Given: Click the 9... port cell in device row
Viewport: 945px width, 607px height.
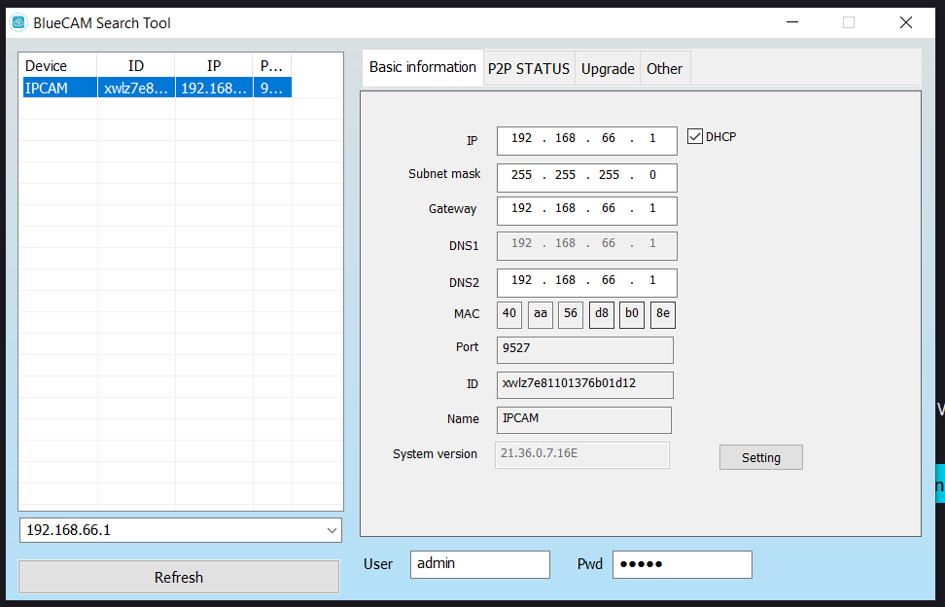Looking at the screenshot, I should (272, 88).
